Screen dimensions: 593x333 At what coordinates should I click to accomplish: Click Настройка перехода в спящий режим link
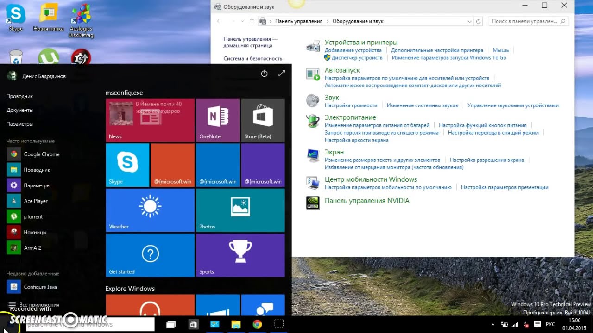click(x=493, y=133)
